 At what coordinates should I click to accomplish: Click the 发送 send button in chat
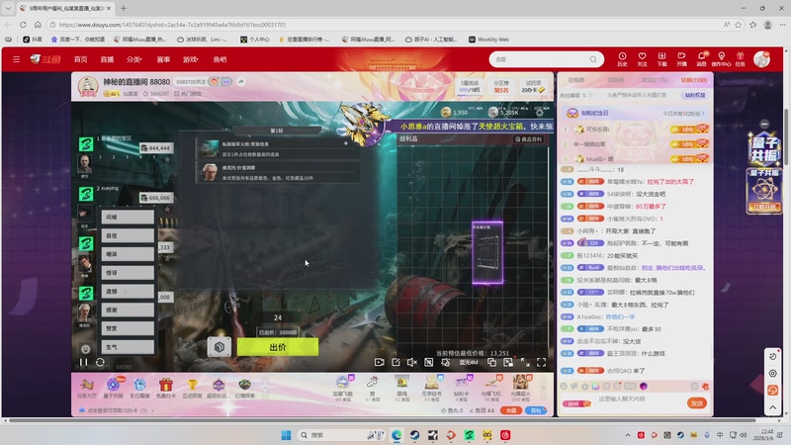697,403
